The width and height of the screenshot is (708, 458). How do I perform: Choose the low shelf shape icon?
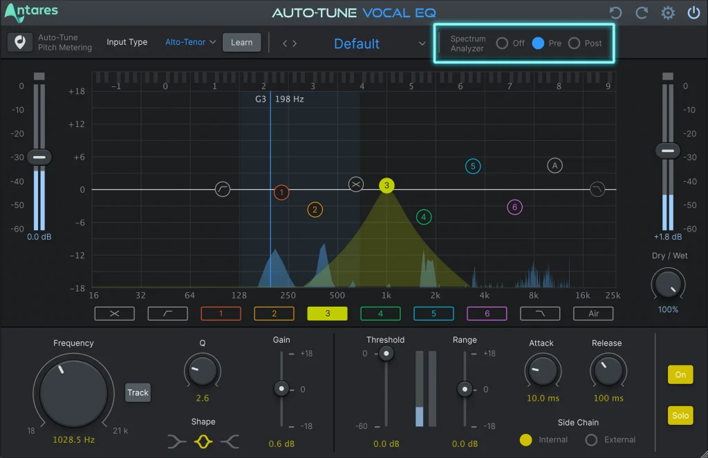point(176,441)
